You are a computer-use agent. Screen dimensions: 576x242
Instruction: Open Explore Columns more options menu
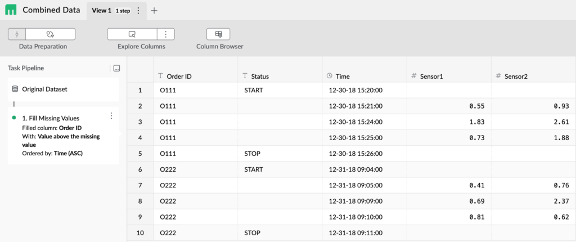pos(166,34)
